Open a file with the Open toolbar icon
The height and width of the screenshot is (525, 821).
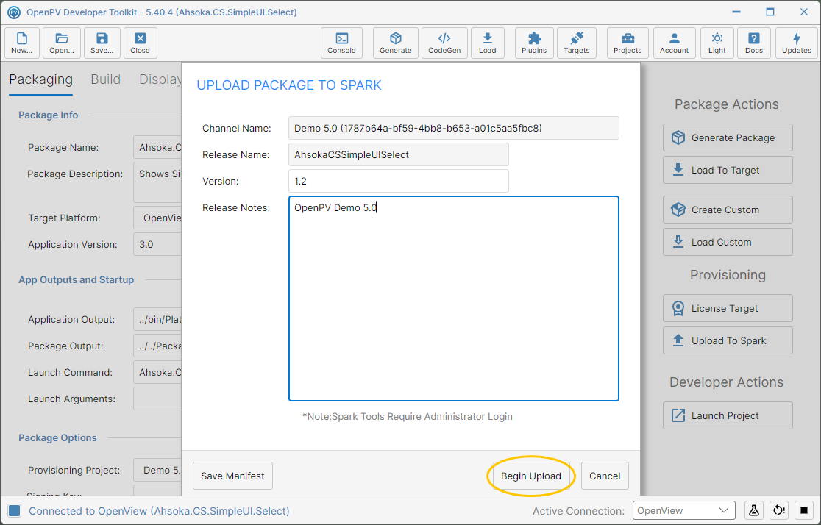pyautogui.click(x=62, y=43)
